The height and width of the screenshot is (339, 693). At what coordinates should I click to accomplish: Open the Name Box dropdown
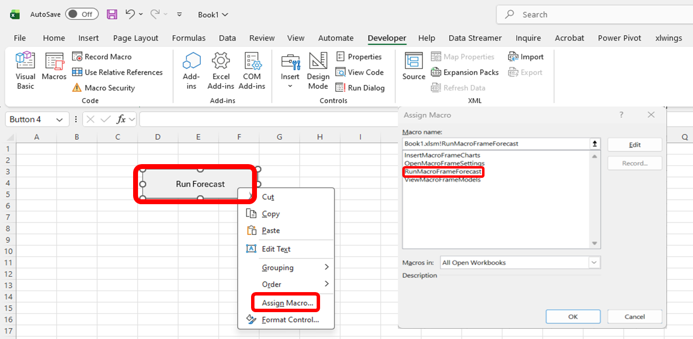coord(60,120)
